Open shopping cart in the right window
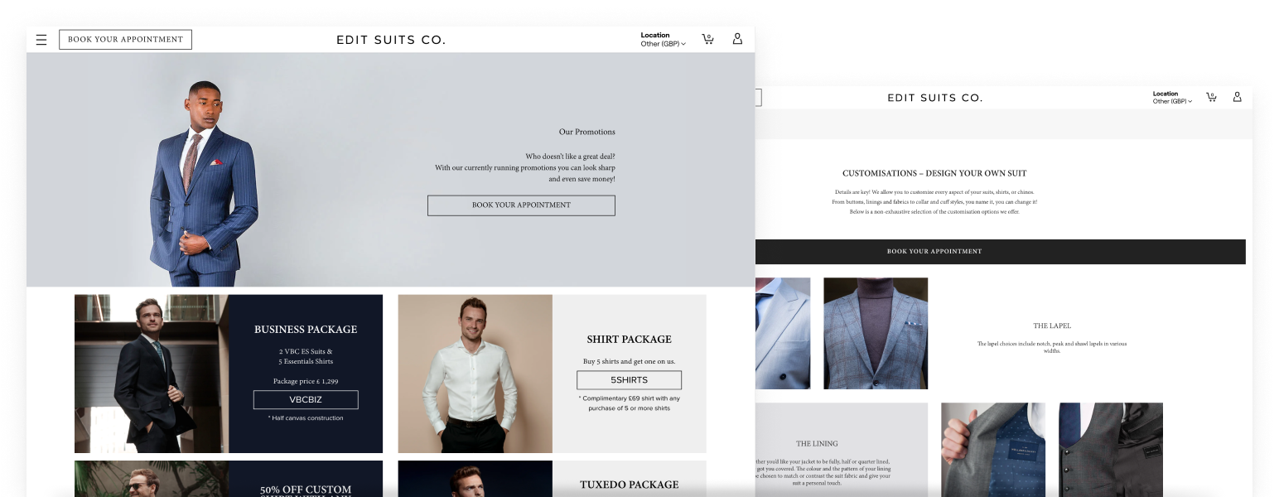Image resolution: width=1279 pixels, height=497 pixels. click(x=1211, y=97)
